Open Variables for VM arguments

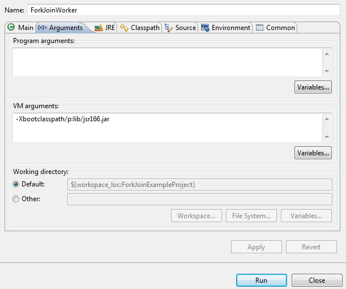pyautogui.click(x=313, y=153)
